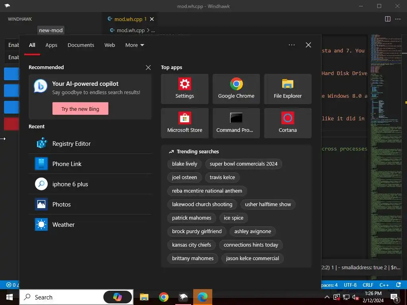Search trending joel osteen
This screenshot has width=407, height=305.
(184, 178)
